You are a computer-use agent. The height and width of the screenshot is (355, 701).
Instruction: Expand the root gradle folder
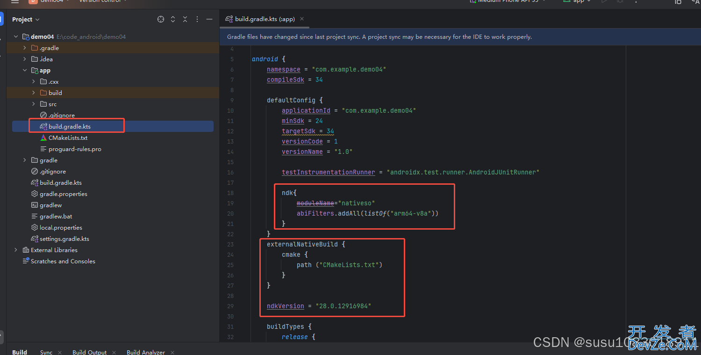(25, 160)
